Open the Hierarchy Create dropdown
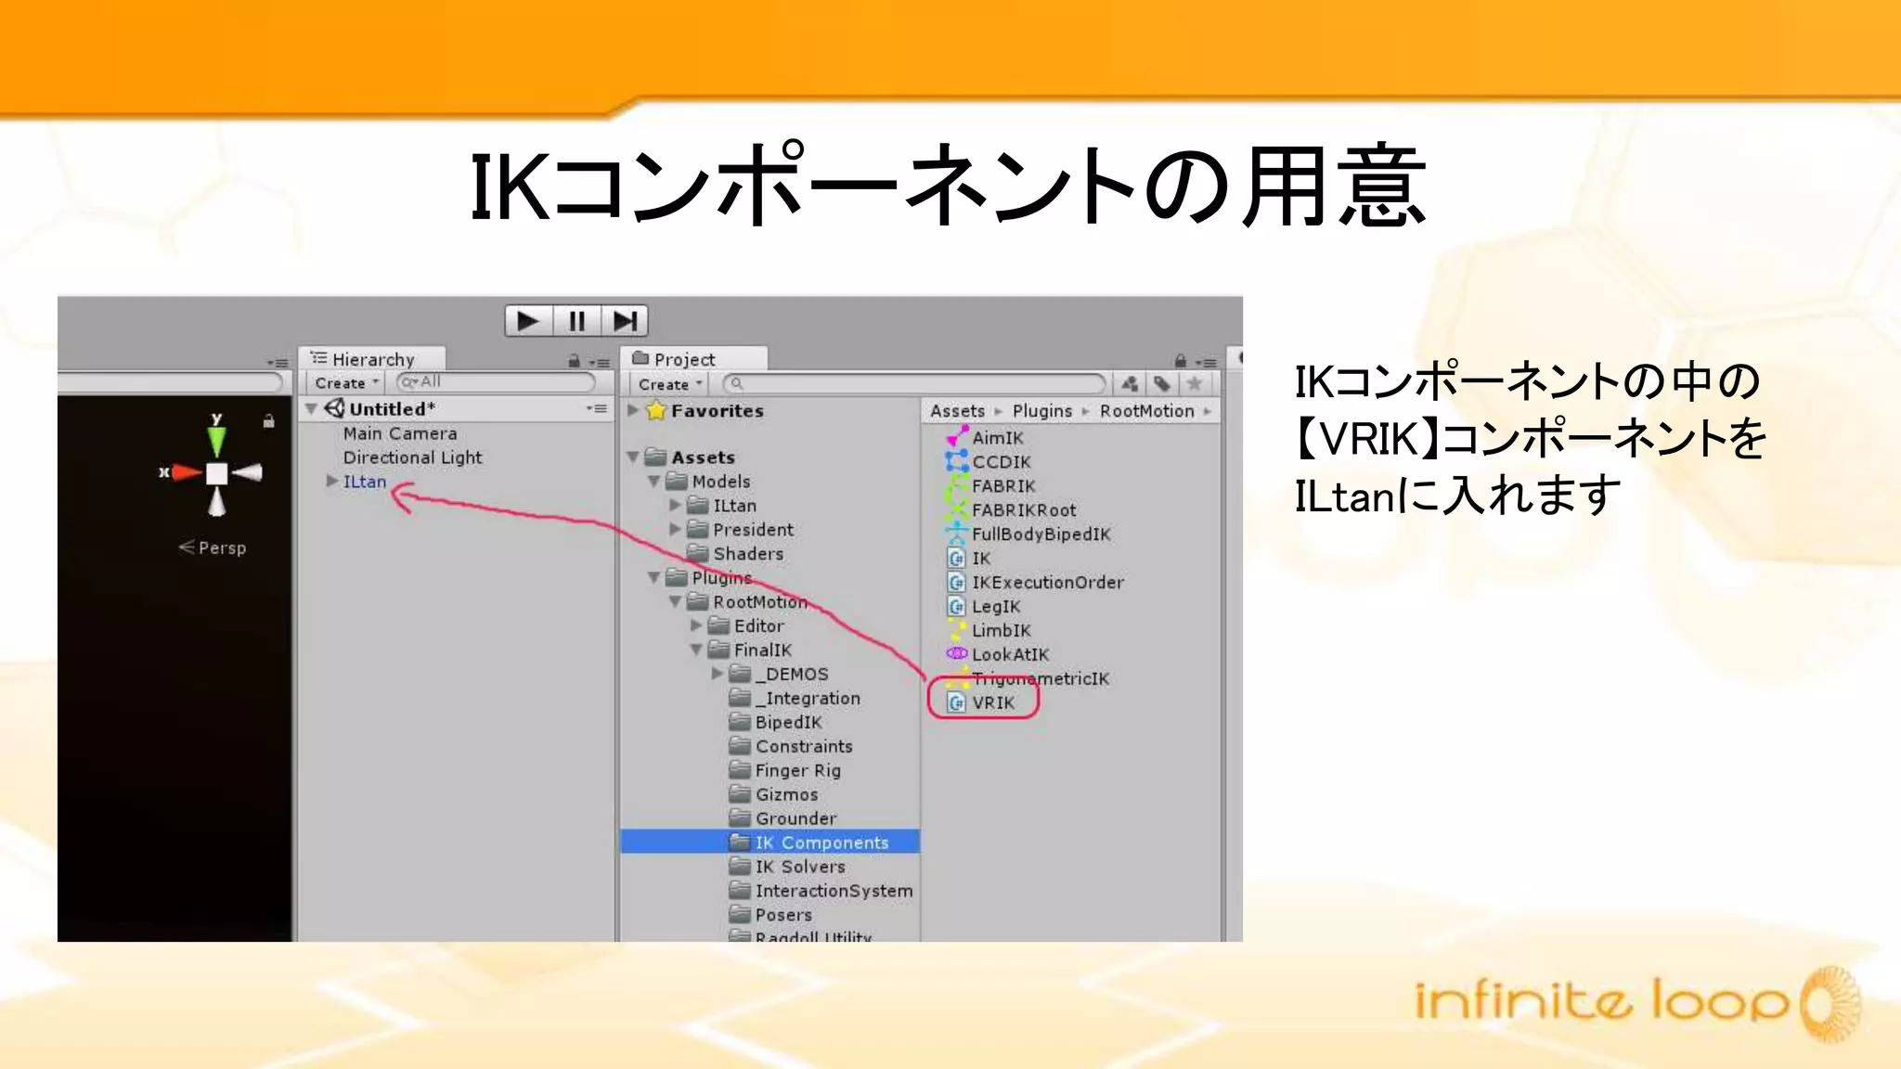The height and width of the screenshot is (1069, 1901). click(x=345, y=382)
